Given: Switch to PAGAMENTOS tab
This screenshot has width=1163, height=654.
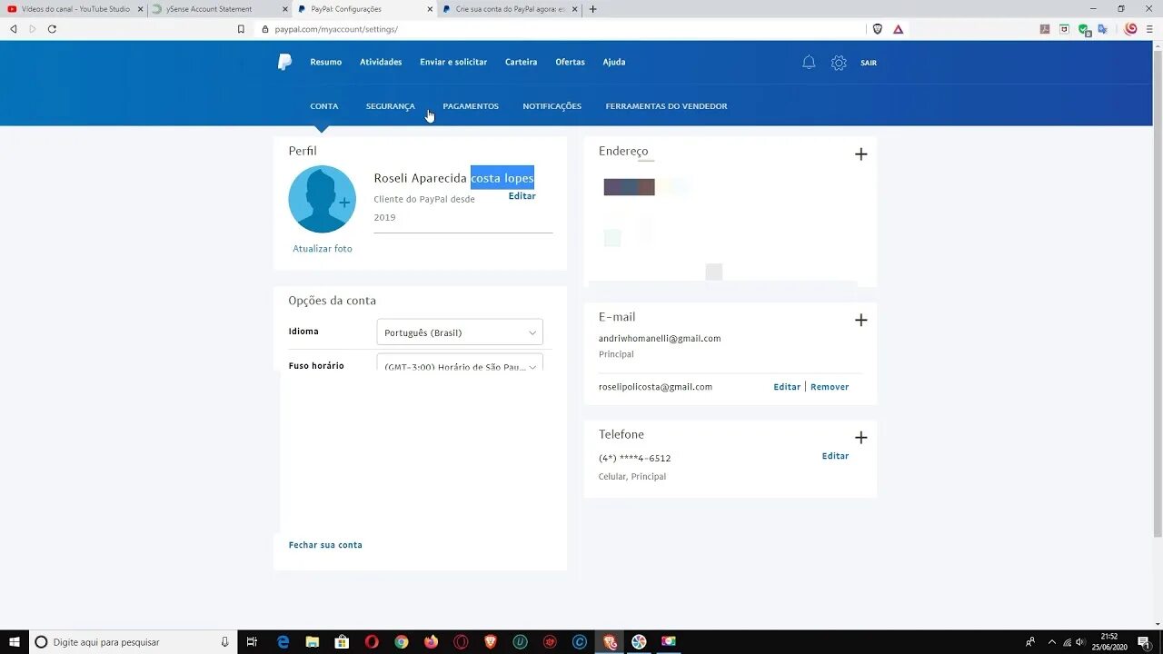Looking at the screenshot, I should (x=471, y=106).
